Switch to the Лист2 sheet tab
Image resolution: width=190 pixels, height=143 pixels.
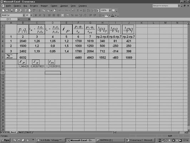tap(21, 132)
